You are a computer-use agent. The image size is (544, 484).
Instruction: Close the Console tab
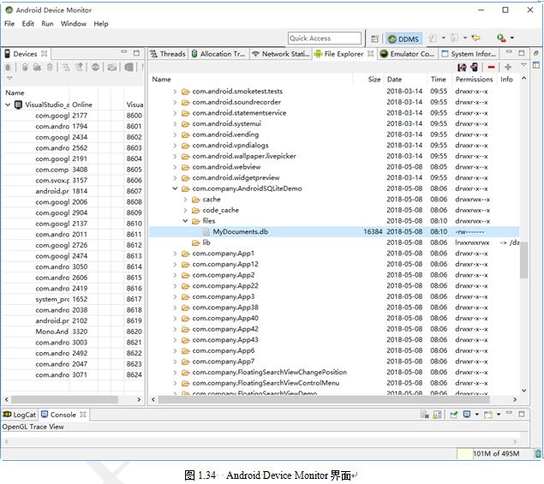point(82,415)
